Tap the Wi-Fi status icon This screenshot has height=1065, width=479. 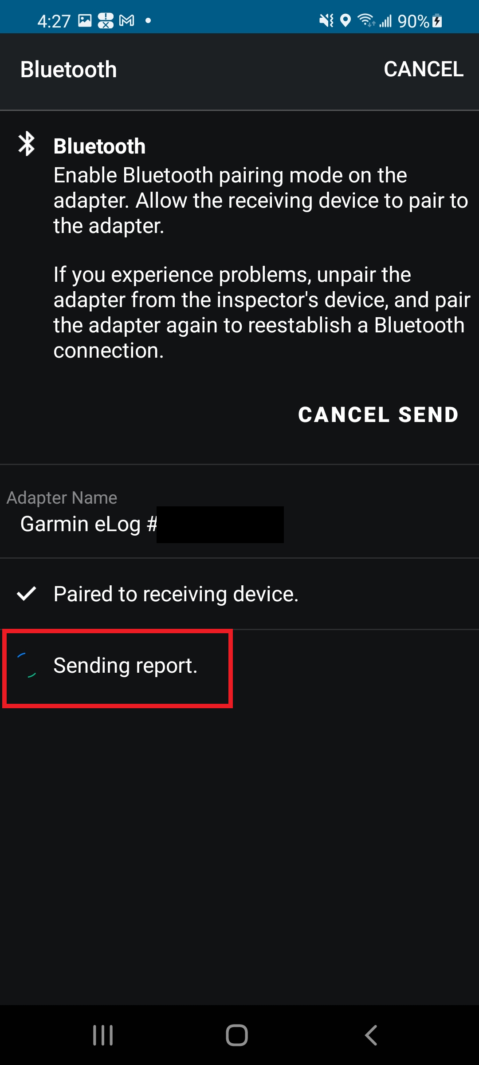tap(366, 20)
